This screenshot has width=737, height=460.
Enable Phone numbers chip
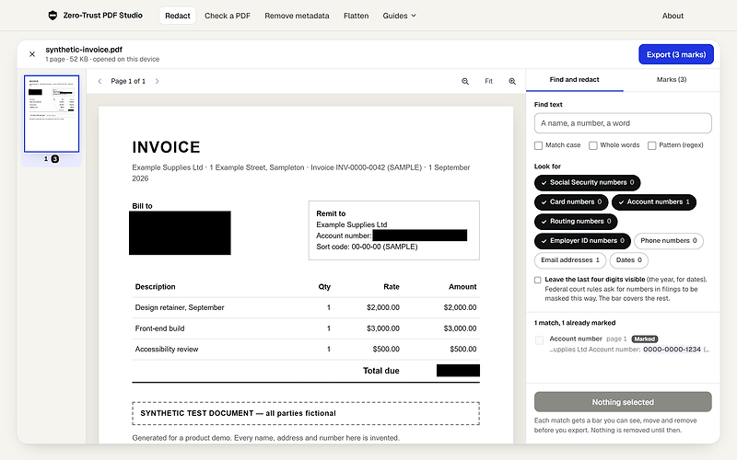point(669,241)
